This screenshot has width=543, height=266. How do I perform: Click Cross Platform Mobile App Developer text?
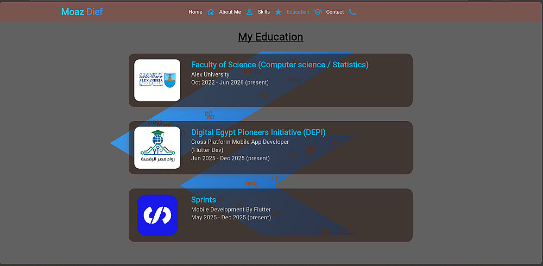coord(240,142)
